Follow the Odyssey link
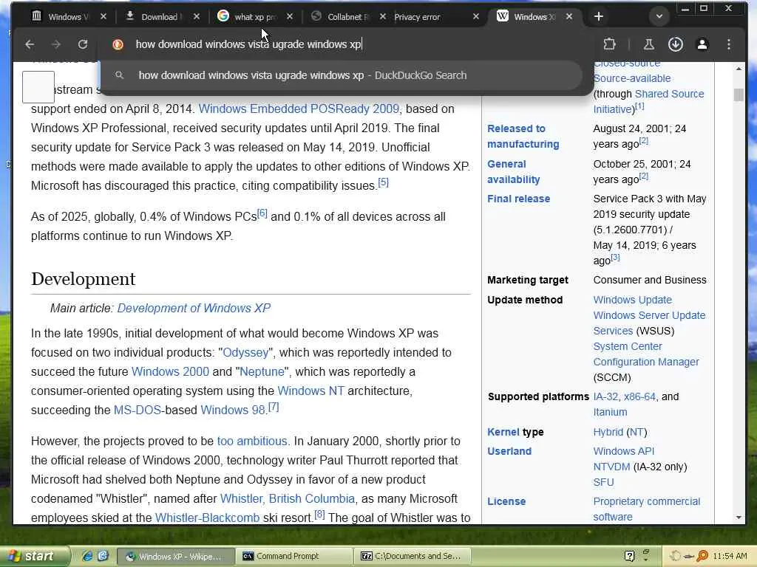The width and height of the screenshot is (757, 567). pos(245,352)
